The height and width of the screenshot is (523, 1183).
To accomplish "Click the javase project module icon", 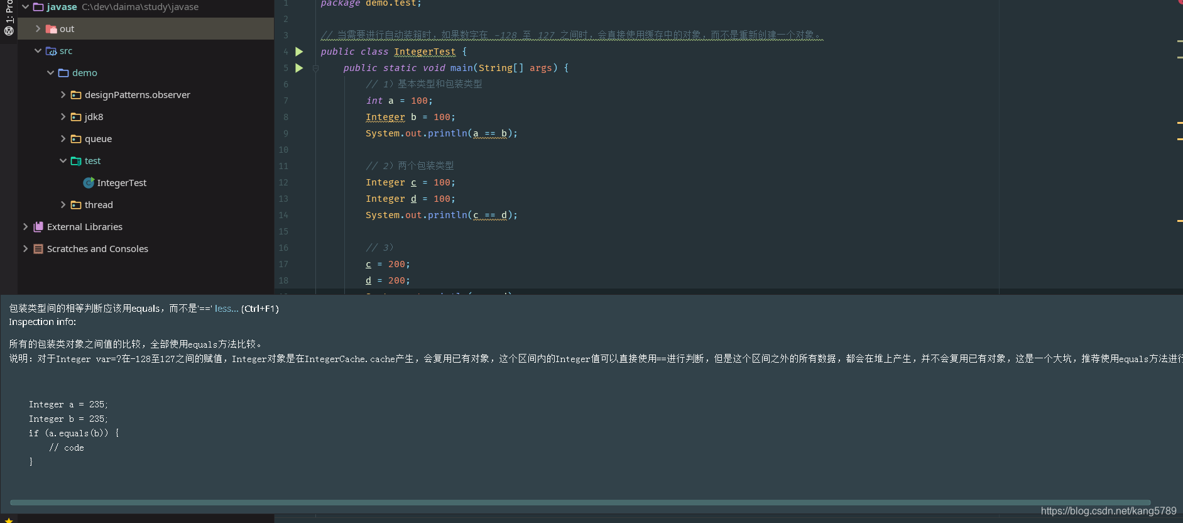I will (x=38, y=7).
